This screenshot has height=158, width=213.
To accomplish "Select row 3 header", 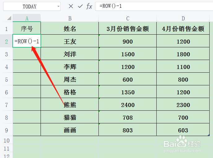I will [7, 54].
